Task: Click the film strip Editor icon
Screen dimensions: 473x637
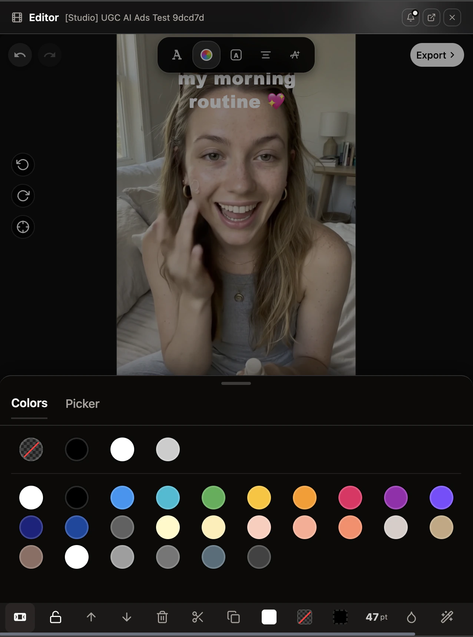Action: point(17,17)
